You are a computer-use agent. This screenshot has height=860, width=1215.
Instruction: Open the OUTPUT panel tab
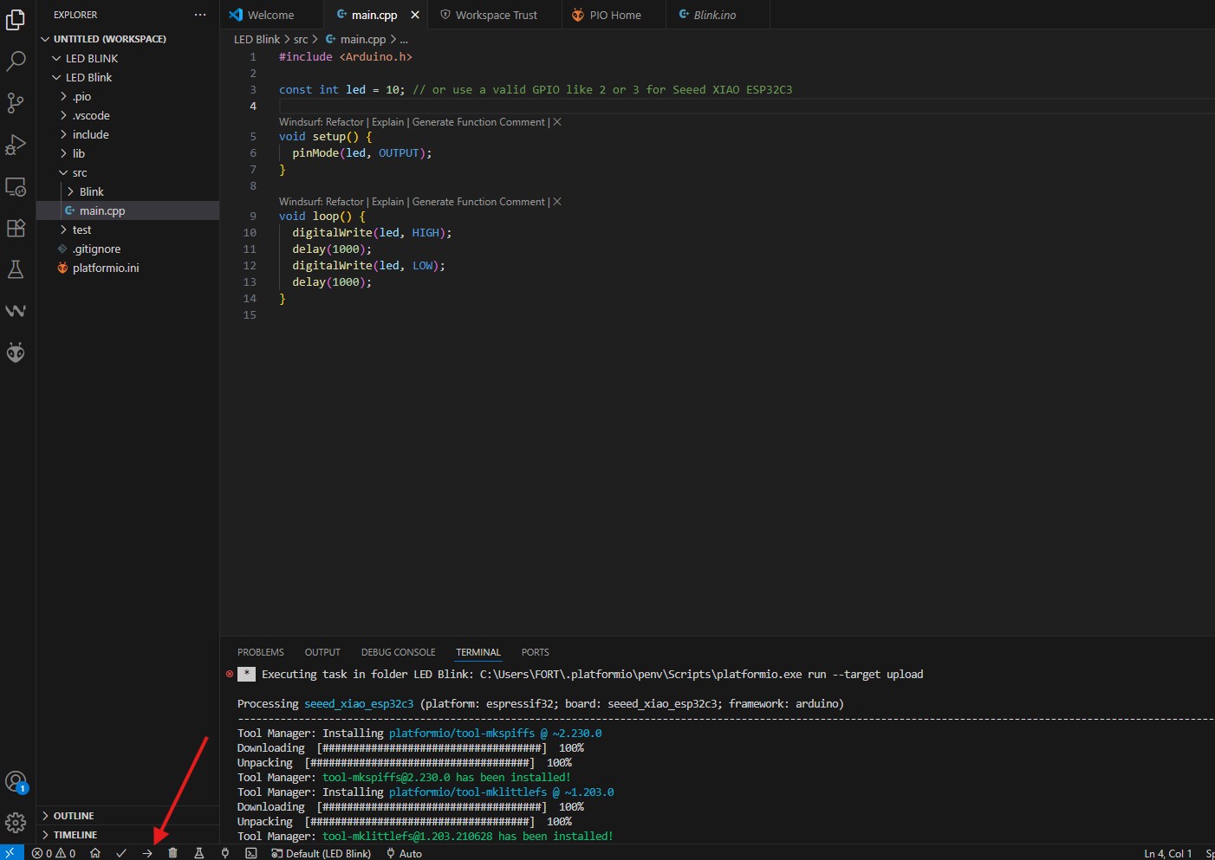(x=322, y=652)
